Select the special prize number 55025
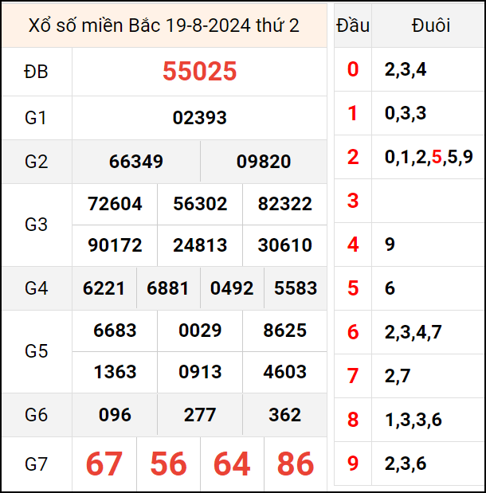 [x=199, y=72]
